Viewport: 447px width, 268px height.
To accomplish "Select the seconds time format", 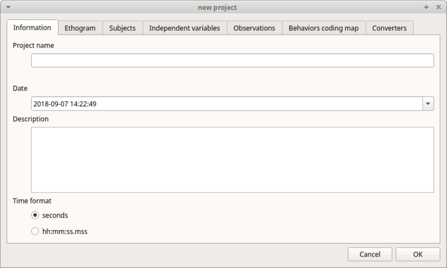I will (35, 215).
